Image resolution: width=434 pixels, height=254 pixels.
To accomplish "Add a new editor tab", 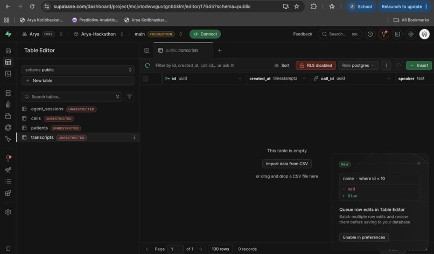I will [x=220, y=51].
